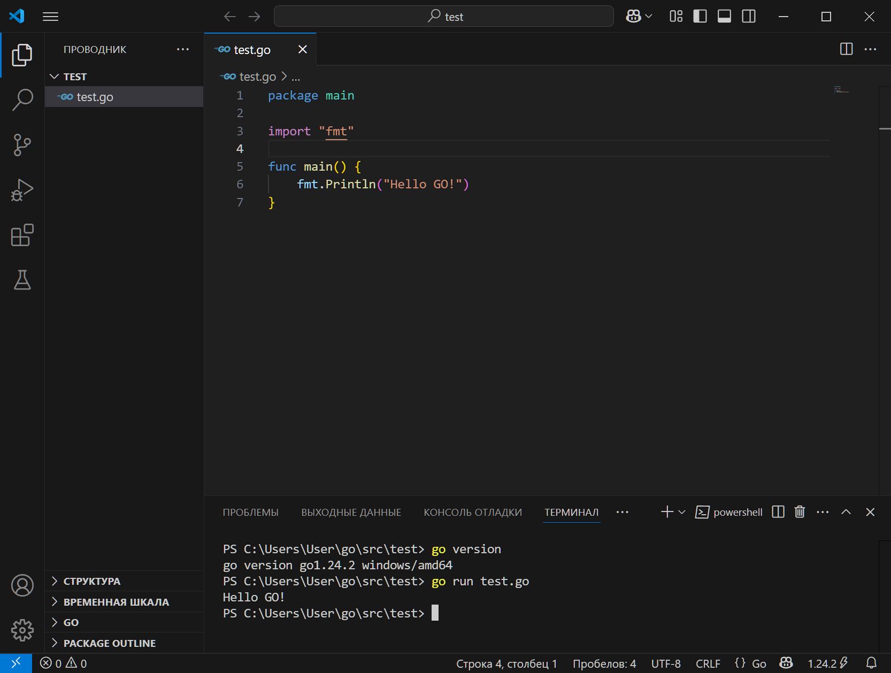Viewport: 891px width, 673px height.
Task: Open the Run and Debug view
Action: click(22, 190)
